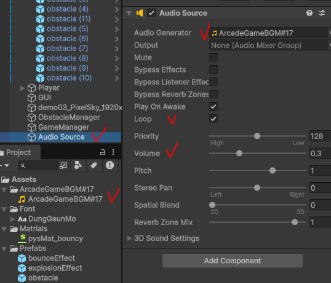
Task: Click the bounceEffect prefab cube icon
Action: click(22, 258)
